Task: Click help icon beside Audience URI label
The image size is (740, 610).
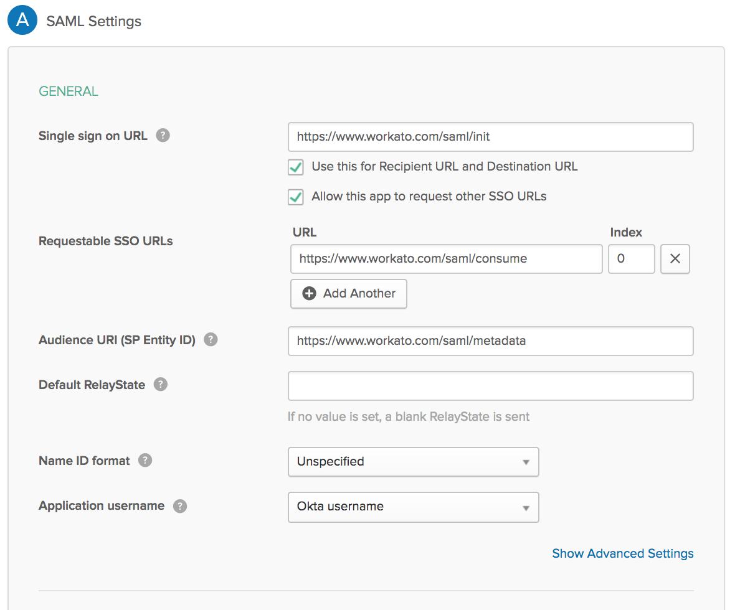Action: [x=211, y=340]
